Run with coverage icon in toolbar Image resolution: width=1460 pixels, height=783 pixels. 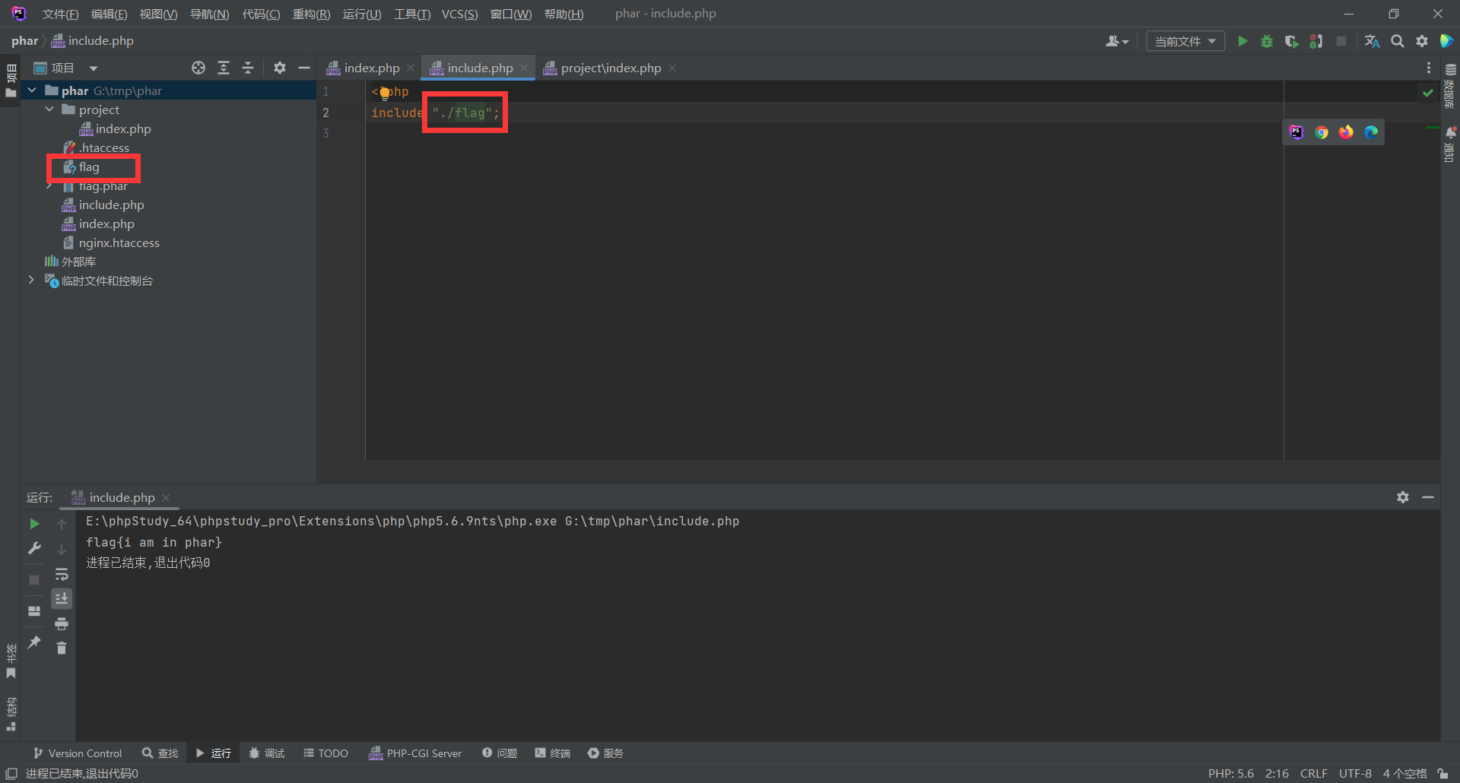pyautogui.click(x=1291, y=41)
